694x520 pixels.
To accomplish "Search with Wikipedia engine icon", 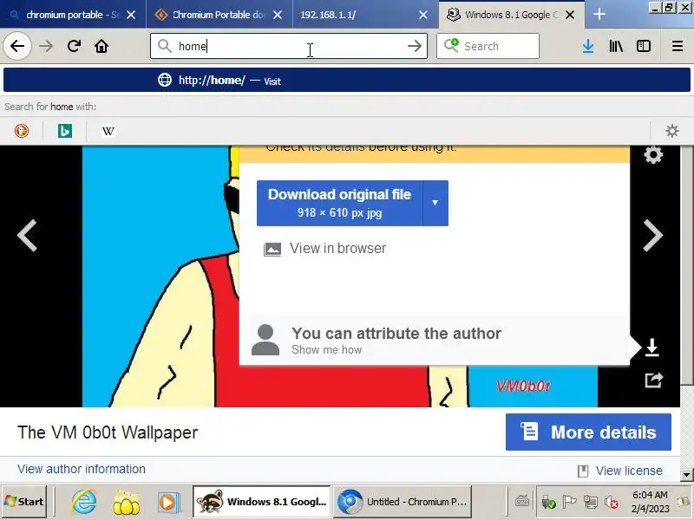I will click(x=108, y=131).
